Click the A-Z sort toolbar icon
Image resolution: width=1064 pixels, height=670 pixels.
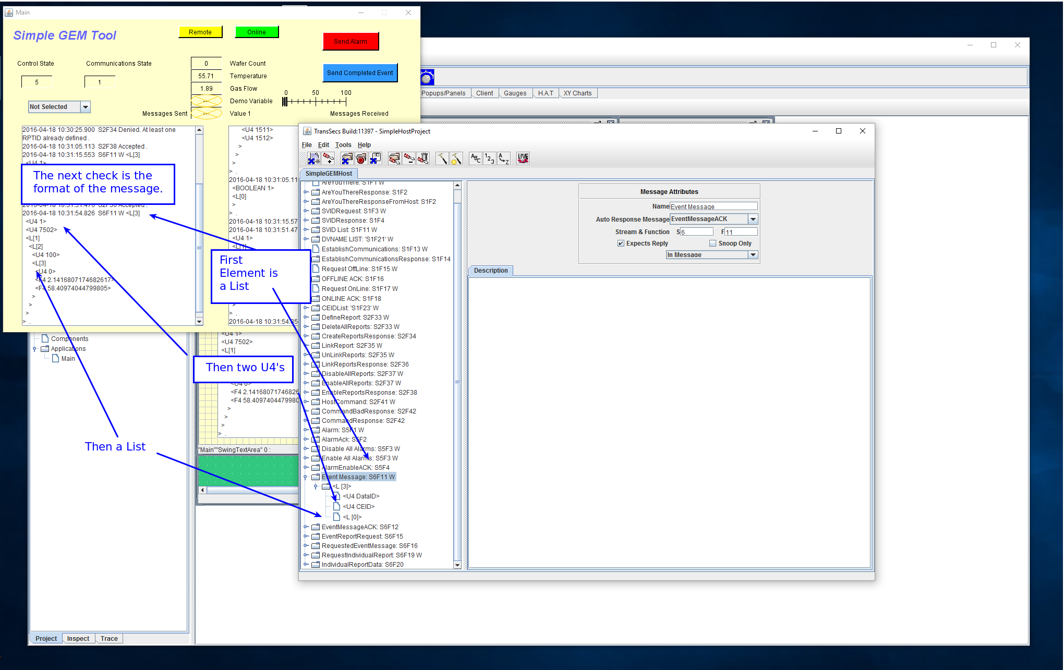503,159
